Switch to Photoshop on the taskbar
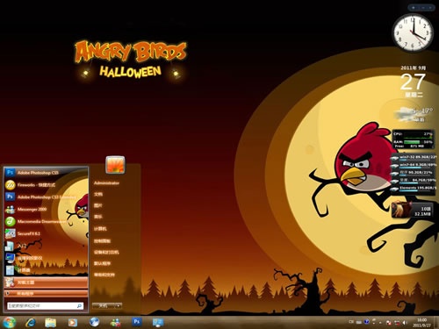The width and height of the screenshot is (439, 329). pyautogui.click(x=136, y=322)
